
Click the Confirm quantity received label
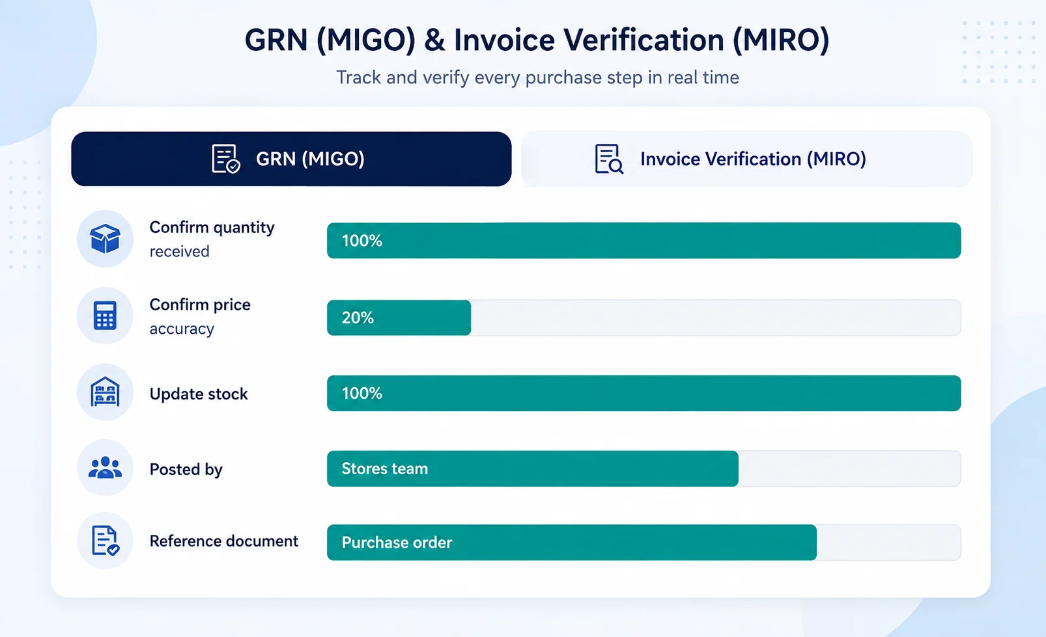(x=212, y=239)
